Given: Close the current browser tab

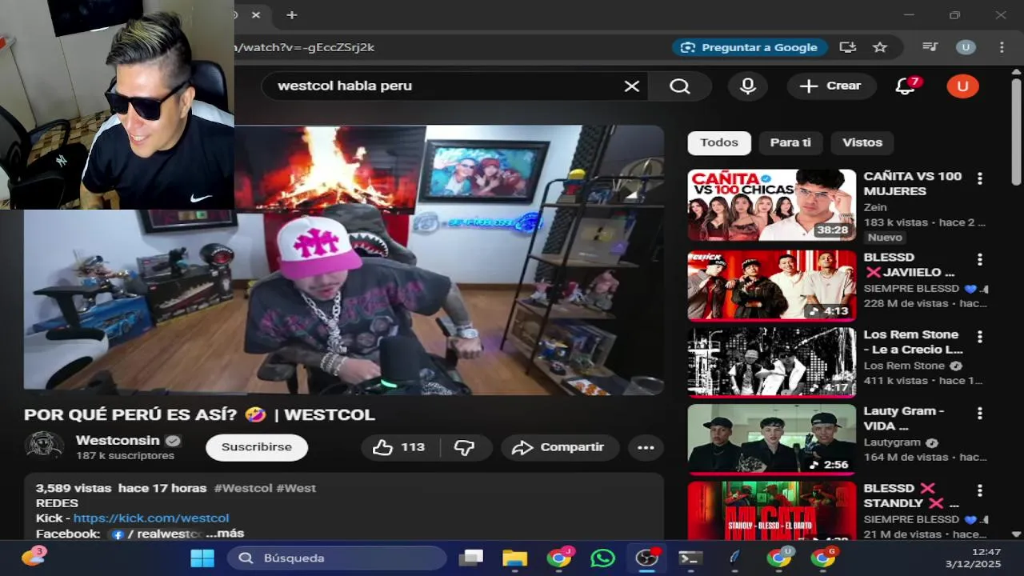Looking at the screenshot, I should [256, 15].
